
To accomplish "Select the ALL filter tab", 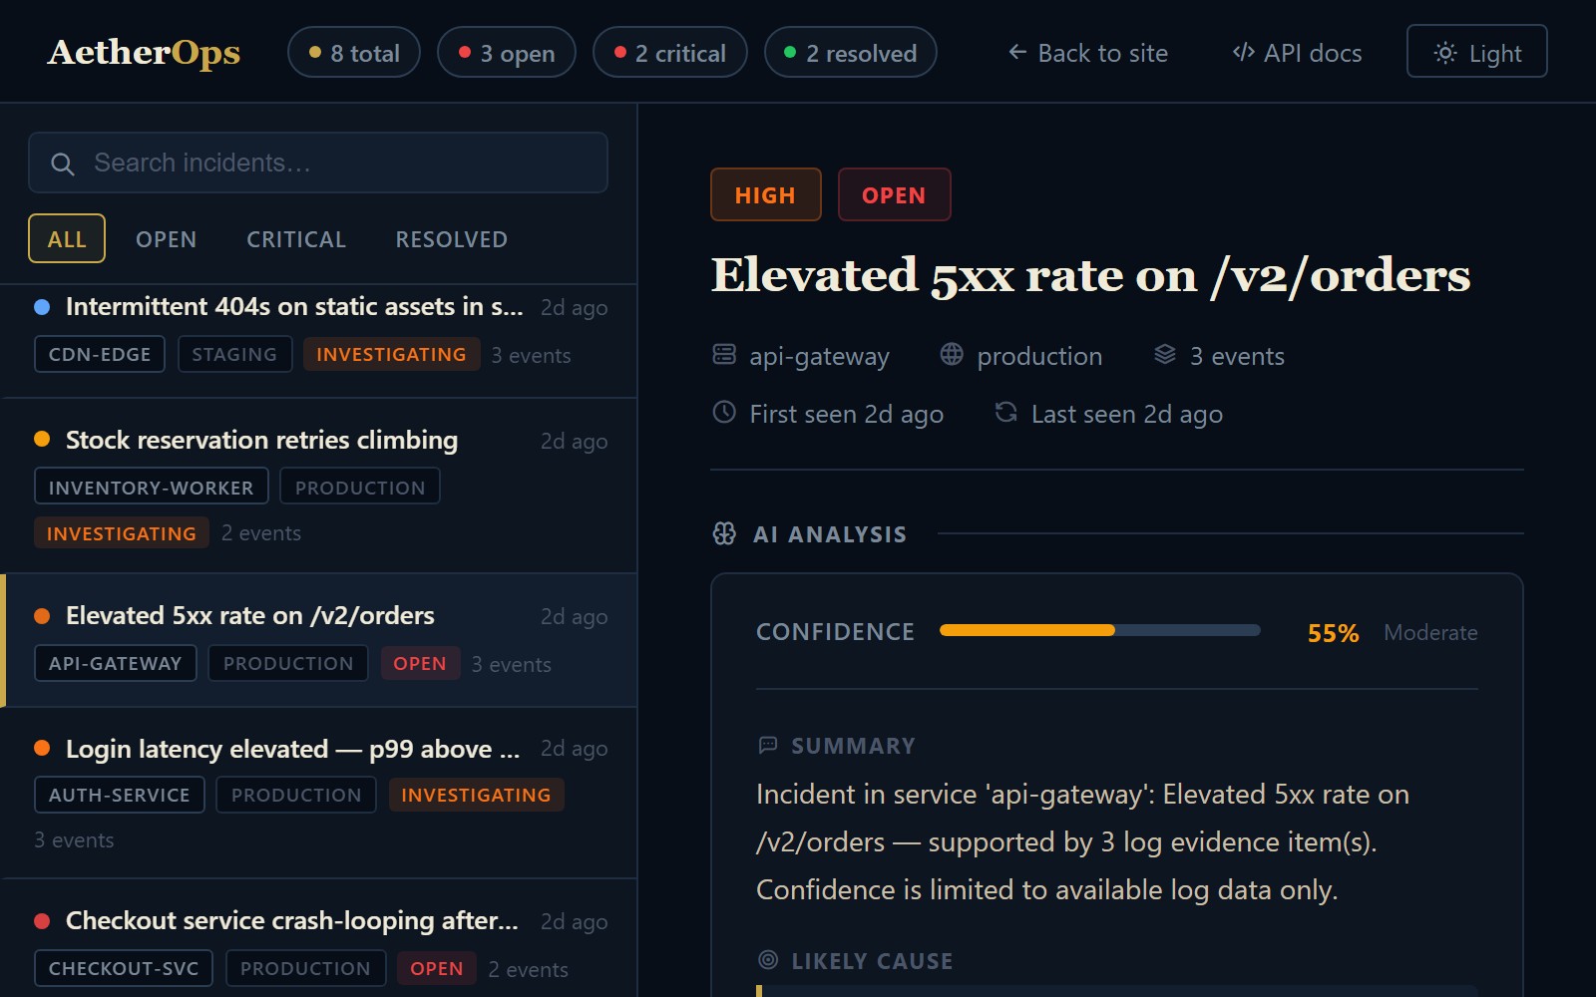I will pyautogui.click(x=67, y=239).
